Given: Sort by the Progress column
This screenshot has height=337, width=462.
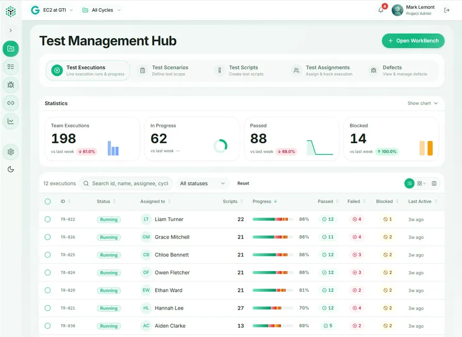Looking at the screenshot, I should coord(265,201).
